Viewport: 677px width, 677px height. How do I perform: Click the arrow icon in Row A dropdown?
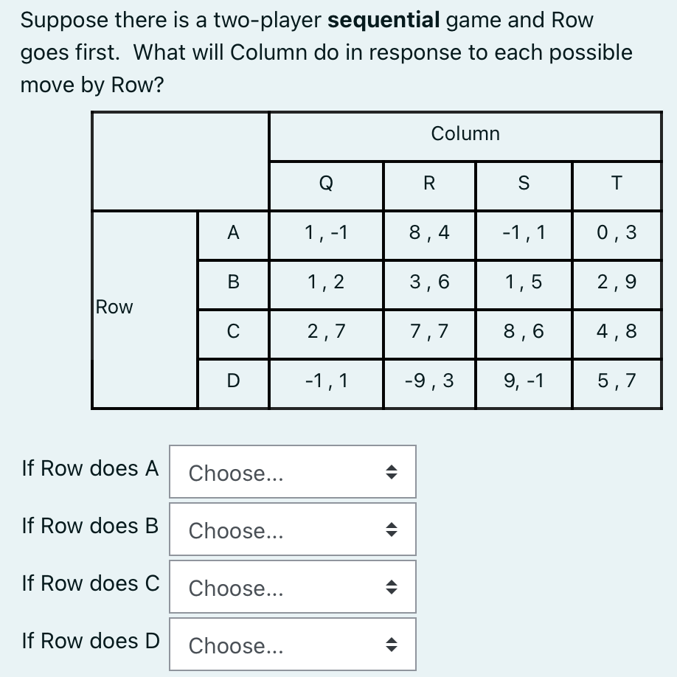click(x=391, y=472)
